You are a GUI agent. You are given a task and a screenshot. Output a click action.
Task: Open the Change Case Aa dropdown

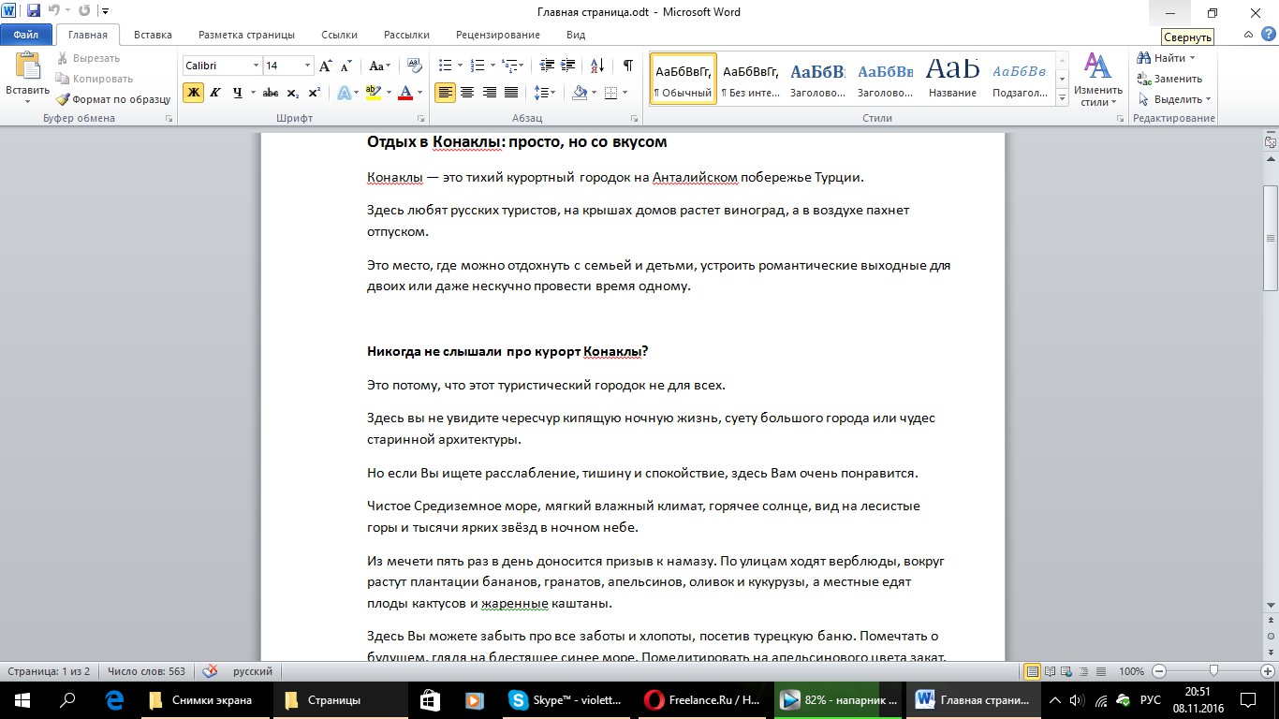pos(379,66)
